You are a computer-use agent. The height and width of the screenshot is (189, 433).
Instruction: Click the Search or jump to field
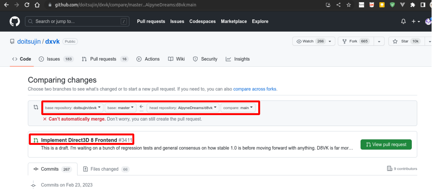(x=77, y=21)
